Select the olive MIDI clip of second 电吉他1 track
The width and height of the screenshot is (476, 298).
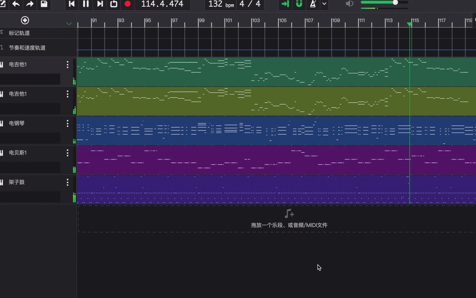click(x=276, y=101)
